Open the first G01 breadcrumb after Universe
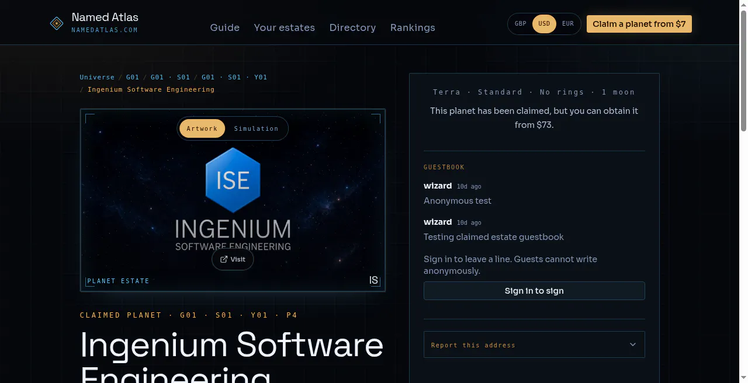Viewport: 748px width, 383px height. [133, 77]
